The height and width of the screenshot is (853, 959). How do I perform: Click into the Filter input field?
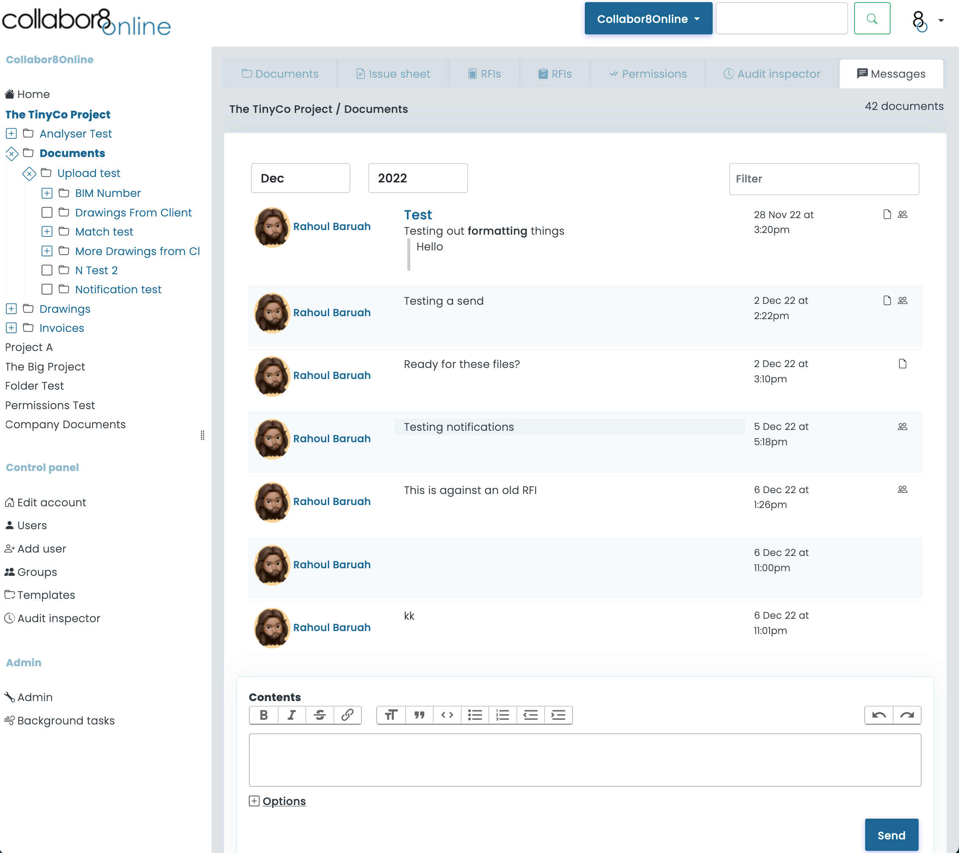824,179
